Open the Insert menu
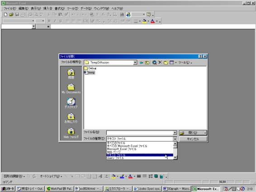 [47, 9]
